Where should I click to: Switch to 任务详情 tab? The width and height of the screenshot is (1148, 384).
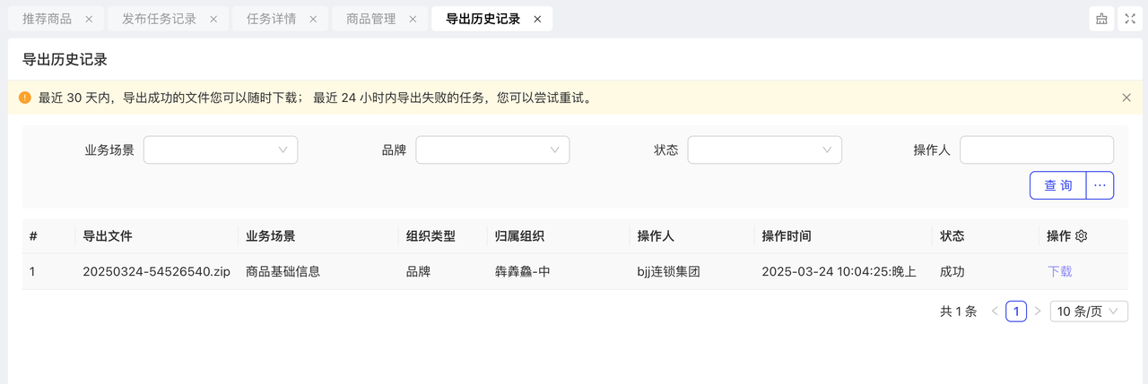271,19
